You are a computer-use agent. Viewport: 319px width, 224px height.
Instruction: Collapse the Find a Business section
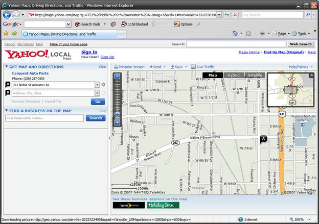pos(7,111)
